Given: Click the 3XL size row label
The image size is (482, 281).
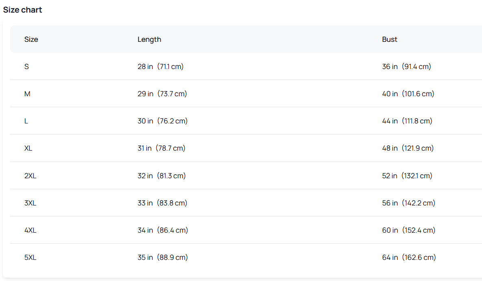Looking at the screenshot, I should [x=30, y=203].
